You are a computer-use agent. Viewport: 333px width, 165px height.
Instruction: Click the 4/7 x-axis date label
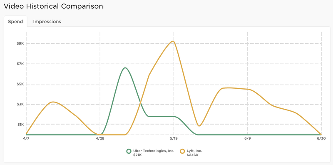point(26,138)
